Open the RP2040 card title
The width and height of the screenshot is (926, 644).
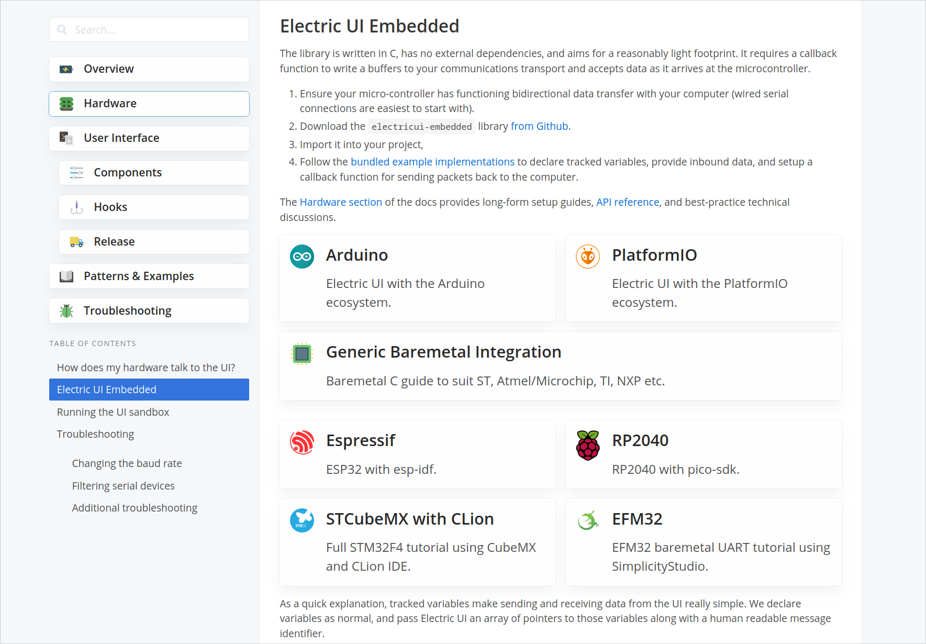640,441
